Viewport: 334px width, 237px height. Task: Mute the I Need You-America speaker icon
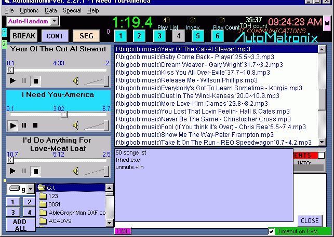(x=76, y=126)
